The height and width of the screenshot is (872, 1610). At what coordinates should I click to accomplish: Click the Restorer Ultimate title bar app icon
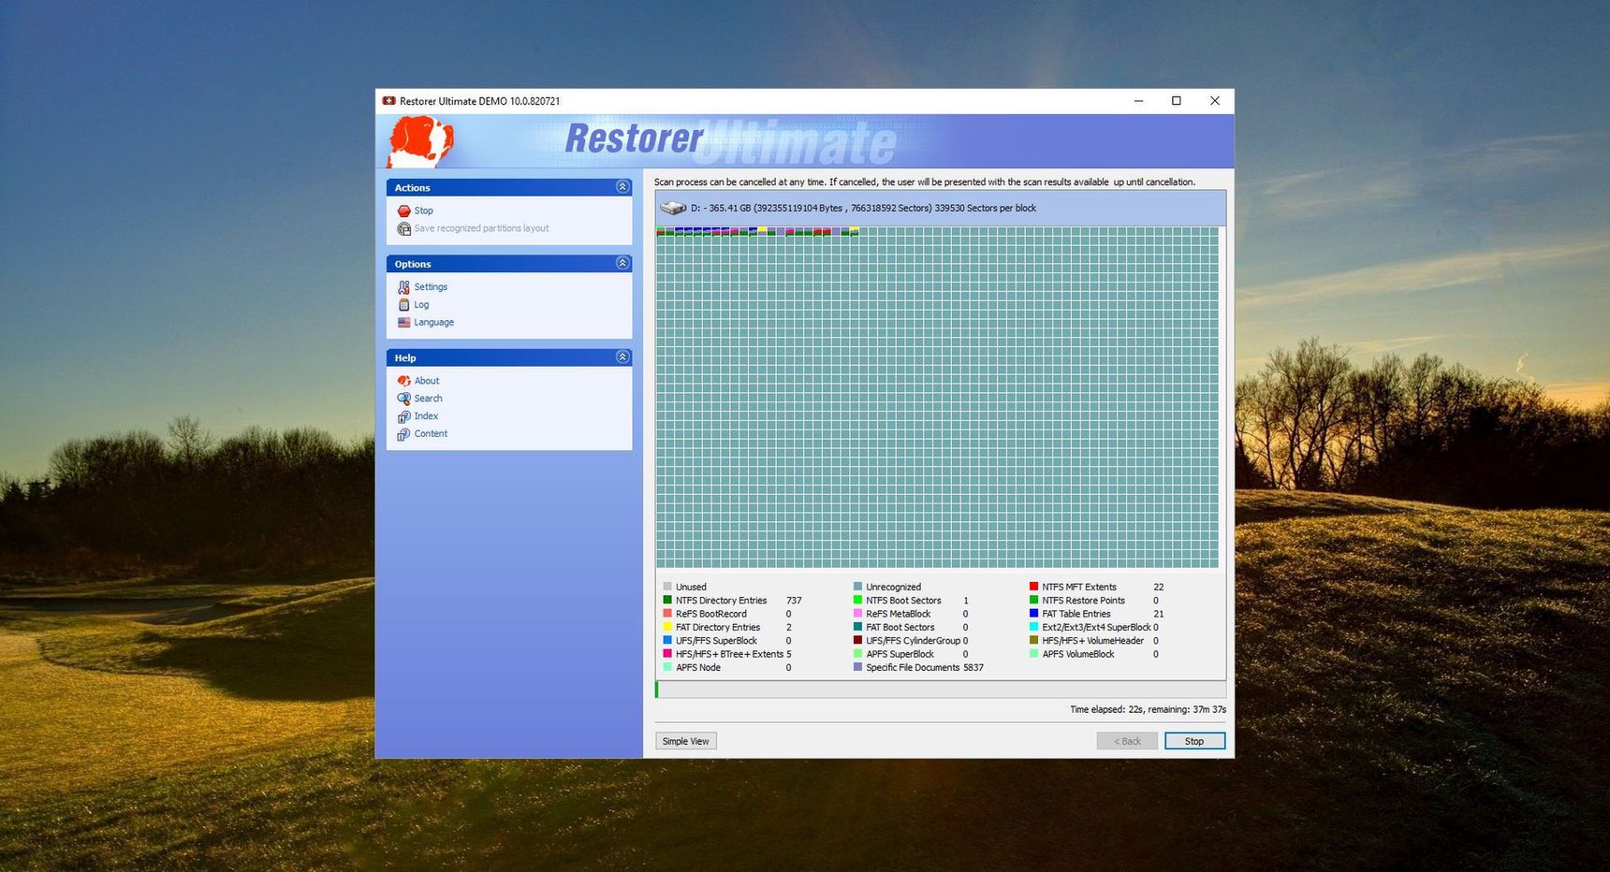point(388,101)
